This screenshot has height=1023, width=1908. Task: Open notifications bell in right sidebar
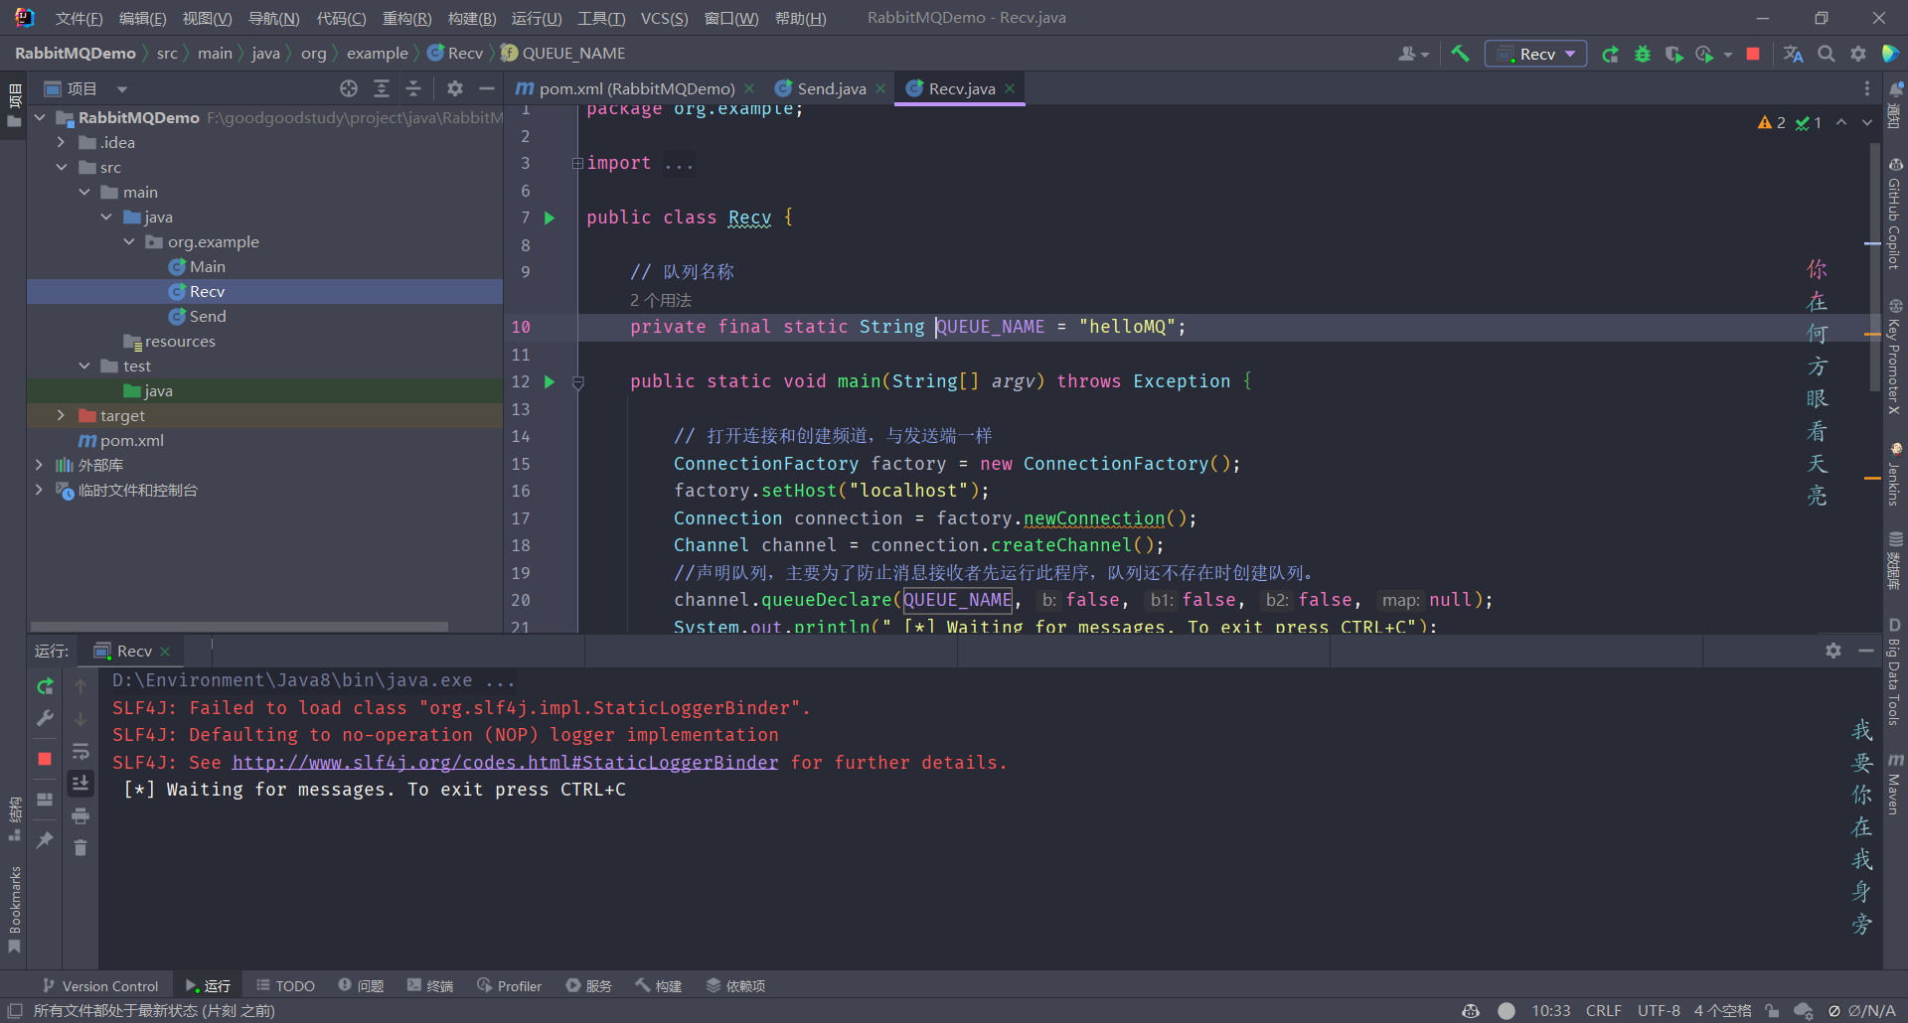coord(1896,88)
